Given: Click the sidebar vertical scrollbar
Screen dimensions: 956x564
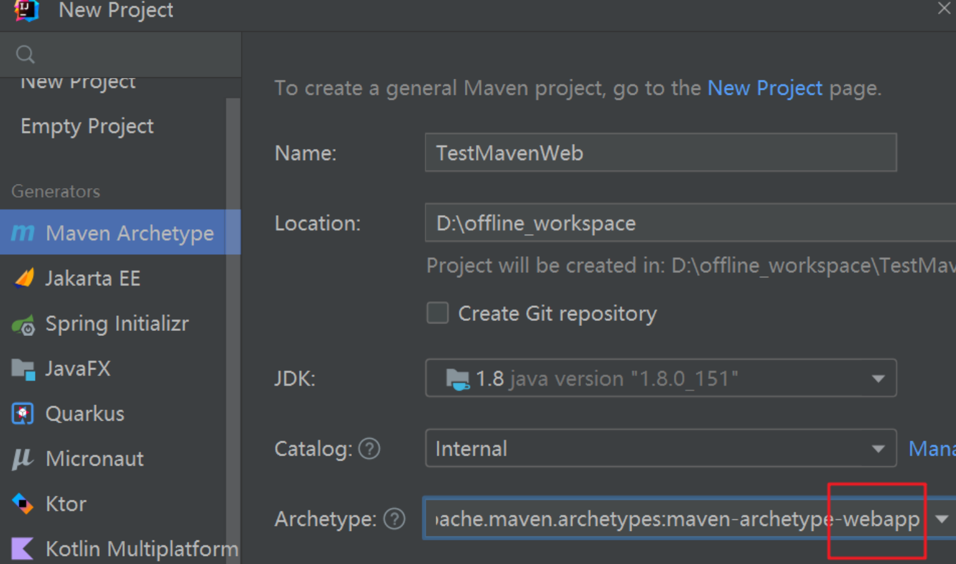Looking at the screenshot, I should click(x=233, y=330).
